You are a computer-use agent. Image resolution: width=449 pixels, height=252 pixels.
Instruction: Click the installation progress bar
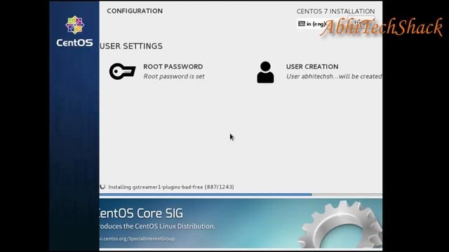click(x=241, y=195)
